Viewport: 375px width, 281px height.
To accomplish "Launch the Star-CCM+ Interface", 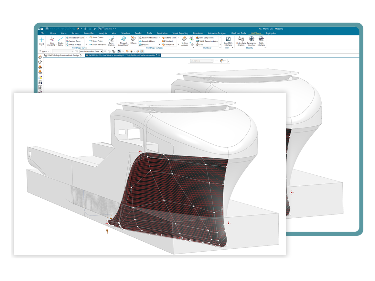I will pos(228,41).
